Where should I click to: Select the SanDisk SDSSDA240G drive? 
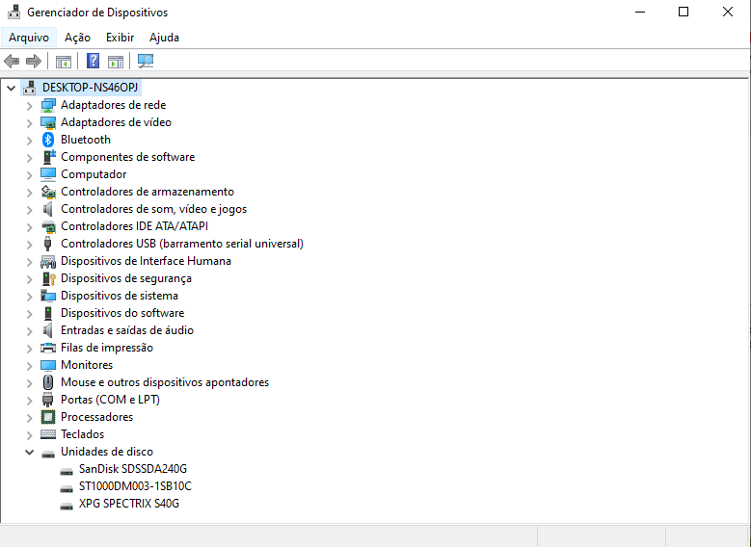[133, 469]
